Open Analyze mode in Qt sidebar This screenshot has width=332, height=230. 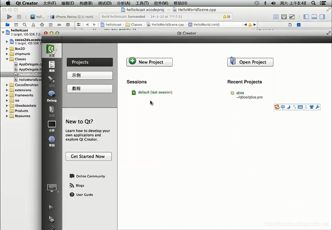point(52,126)
